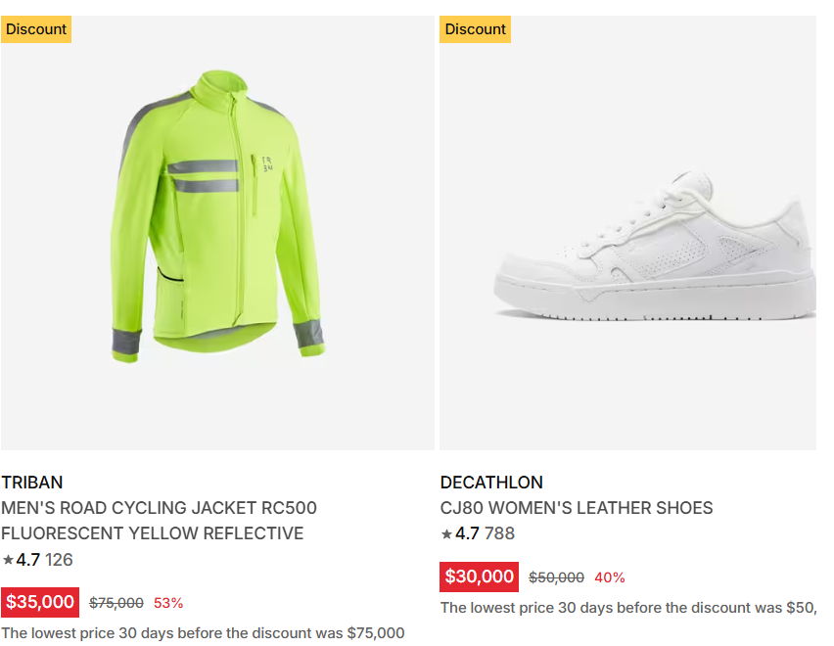The image size is (834, 646).
Task: Open CJ80 WOMEN'S LEATHER SHOES product title
Action: [577, 508]
